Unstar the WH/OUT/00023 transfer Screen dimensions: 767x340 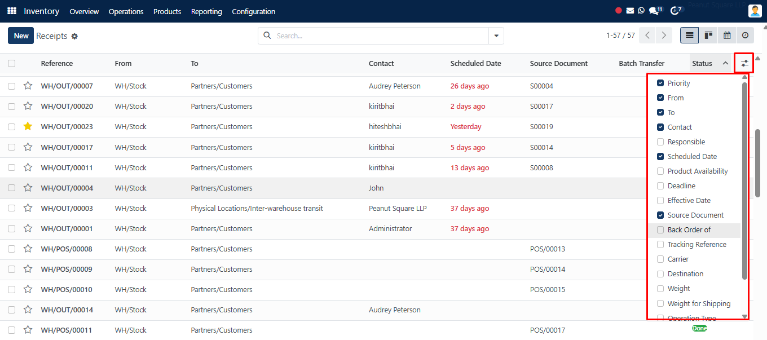click(x=28, y=127)
